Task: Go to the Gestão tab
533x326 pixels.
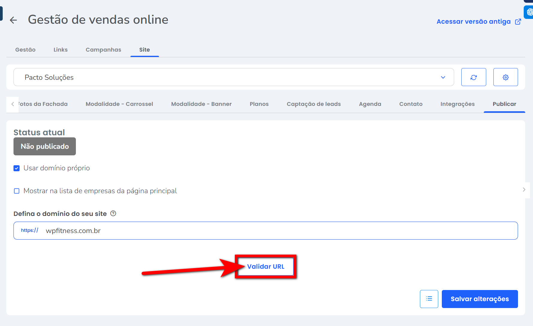Action: [25, 50]
